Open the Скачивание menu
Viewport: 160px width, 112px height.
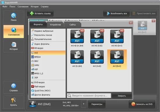(x=23, y=7)
